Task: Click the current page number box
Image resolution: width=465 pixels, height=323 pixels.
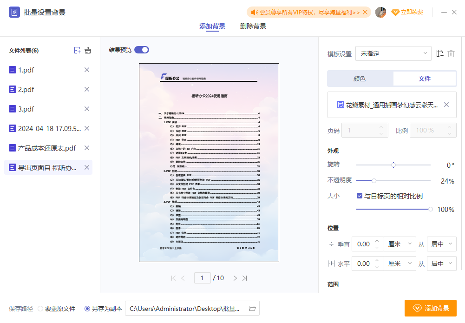Action: pos(202,278)
